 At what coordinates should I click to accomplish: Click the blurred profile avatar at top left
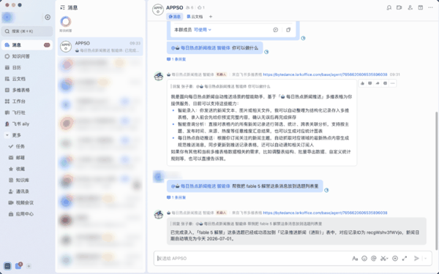(7, 18)
